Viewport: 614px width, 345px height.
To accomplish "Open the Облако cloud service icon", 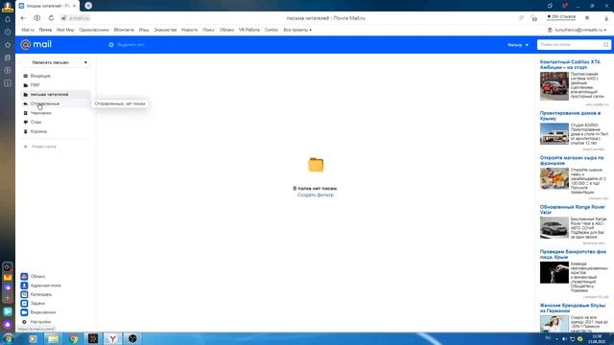I will [24, 276].
